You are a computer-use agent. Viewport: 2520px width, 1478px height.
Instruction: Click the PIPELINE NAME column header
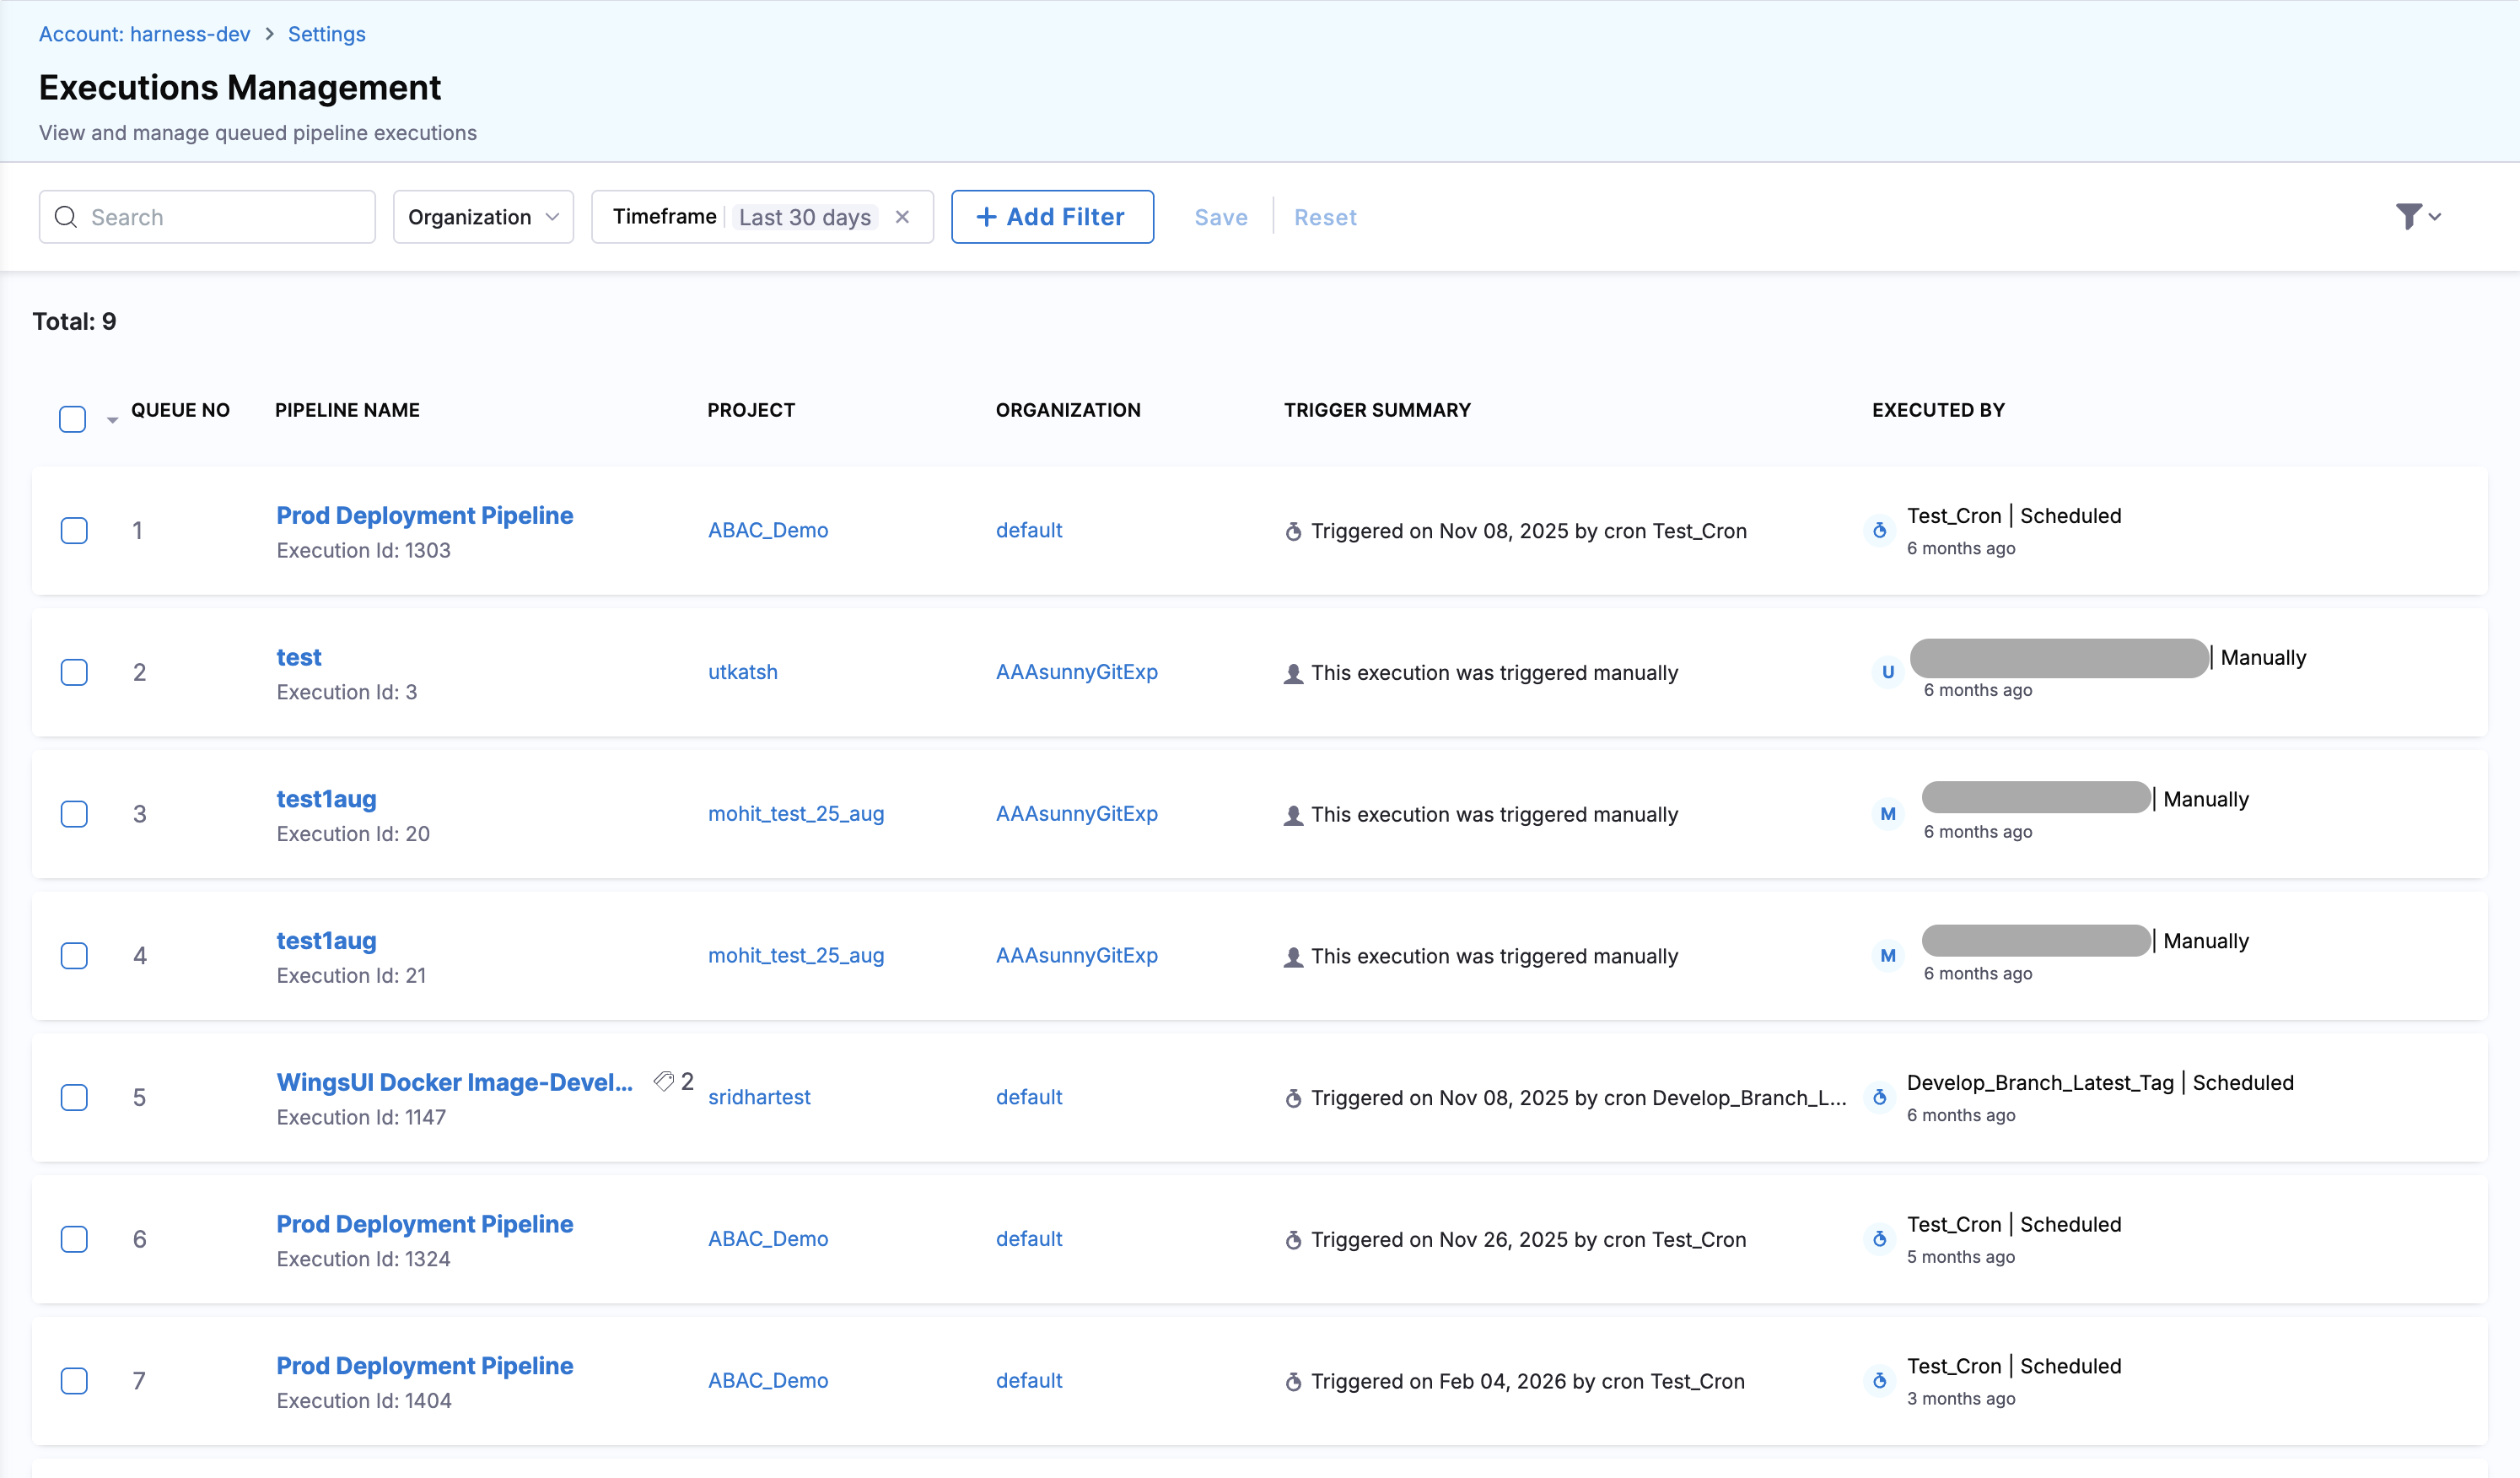tap(348, 410)
